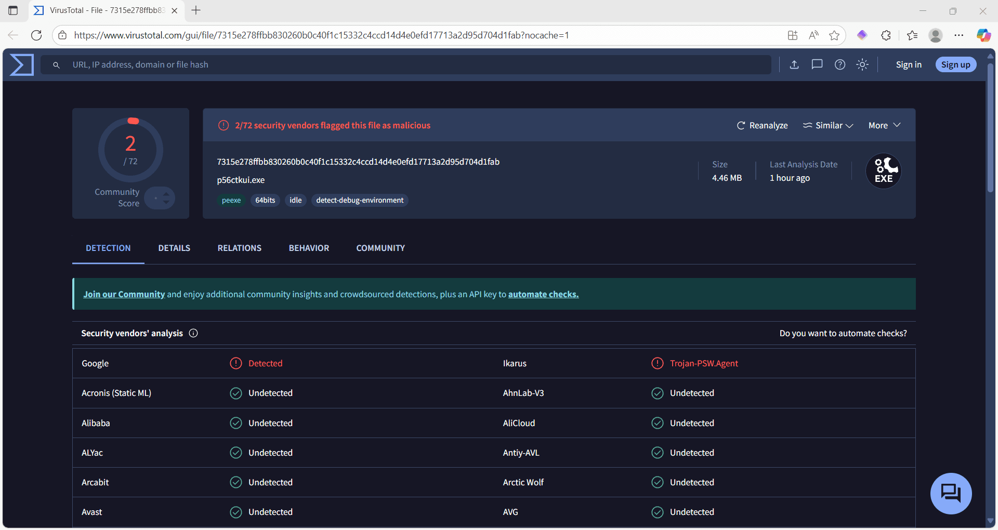The height and width of the screenshot is (530, 998).
Task: Open the Copilot icon
Action: click(x=983, y=35)
